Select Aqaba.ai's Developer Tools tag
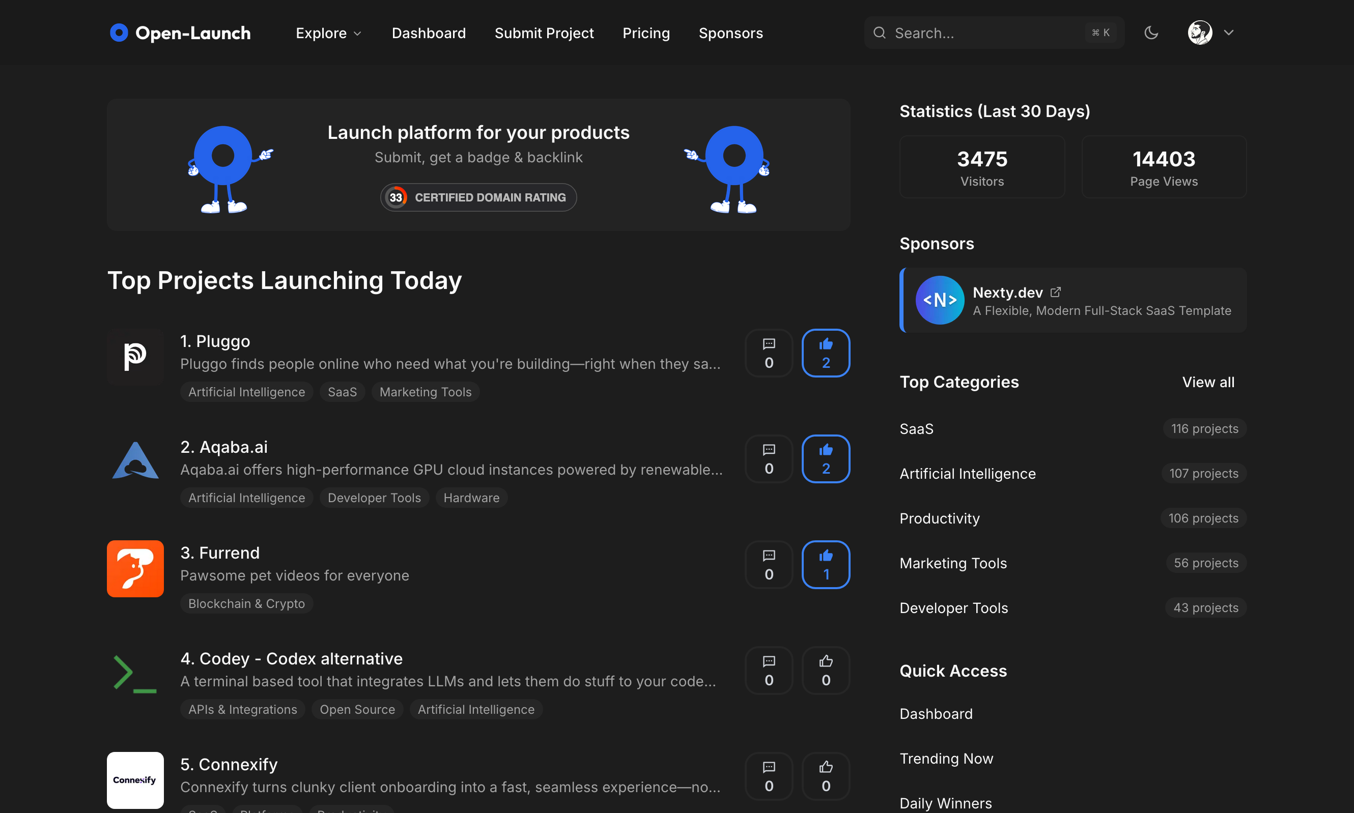Screen dimensions: 1354x813 374,498
